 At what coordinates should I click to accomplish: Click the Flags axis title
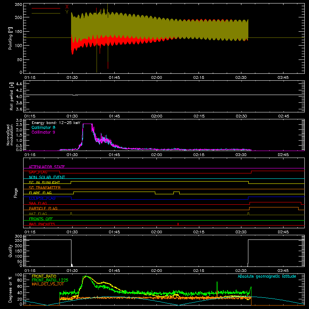pos(15,193)
